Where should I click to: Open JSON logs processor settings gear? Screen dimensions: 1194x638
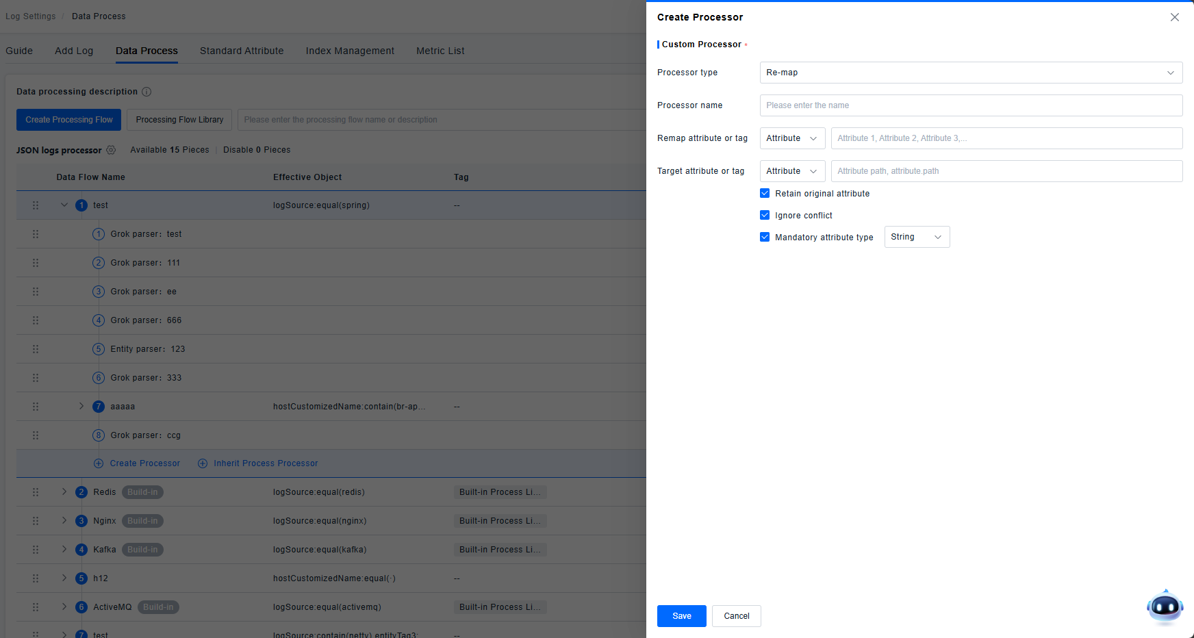[x=111, y=150]
